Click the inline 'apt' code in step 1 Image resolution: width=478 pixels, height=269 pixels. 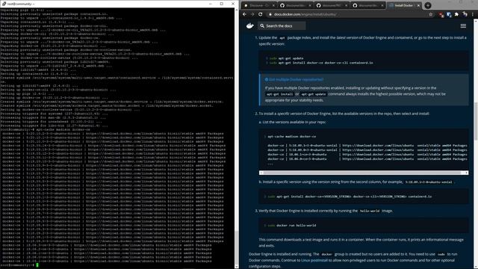[282, 38]
